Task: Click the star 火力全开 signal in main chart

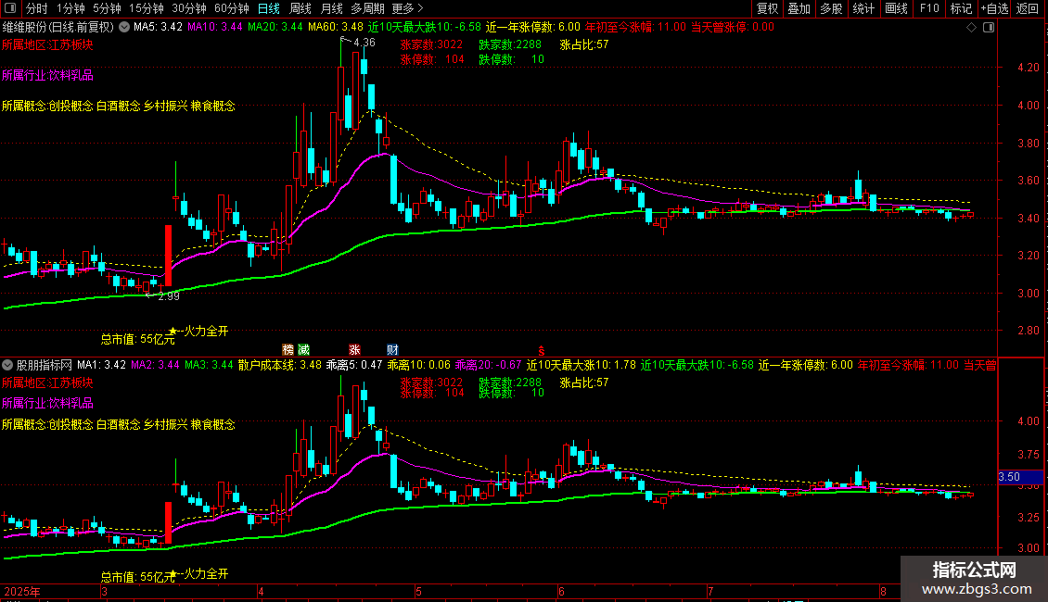Action: coord(198,331)
